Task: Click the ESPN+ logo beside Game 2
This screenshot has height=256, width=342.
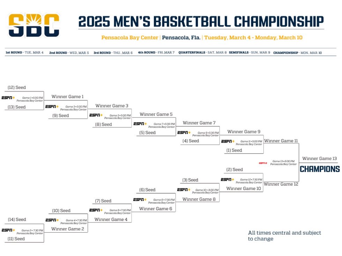Action: click(8, 230)
